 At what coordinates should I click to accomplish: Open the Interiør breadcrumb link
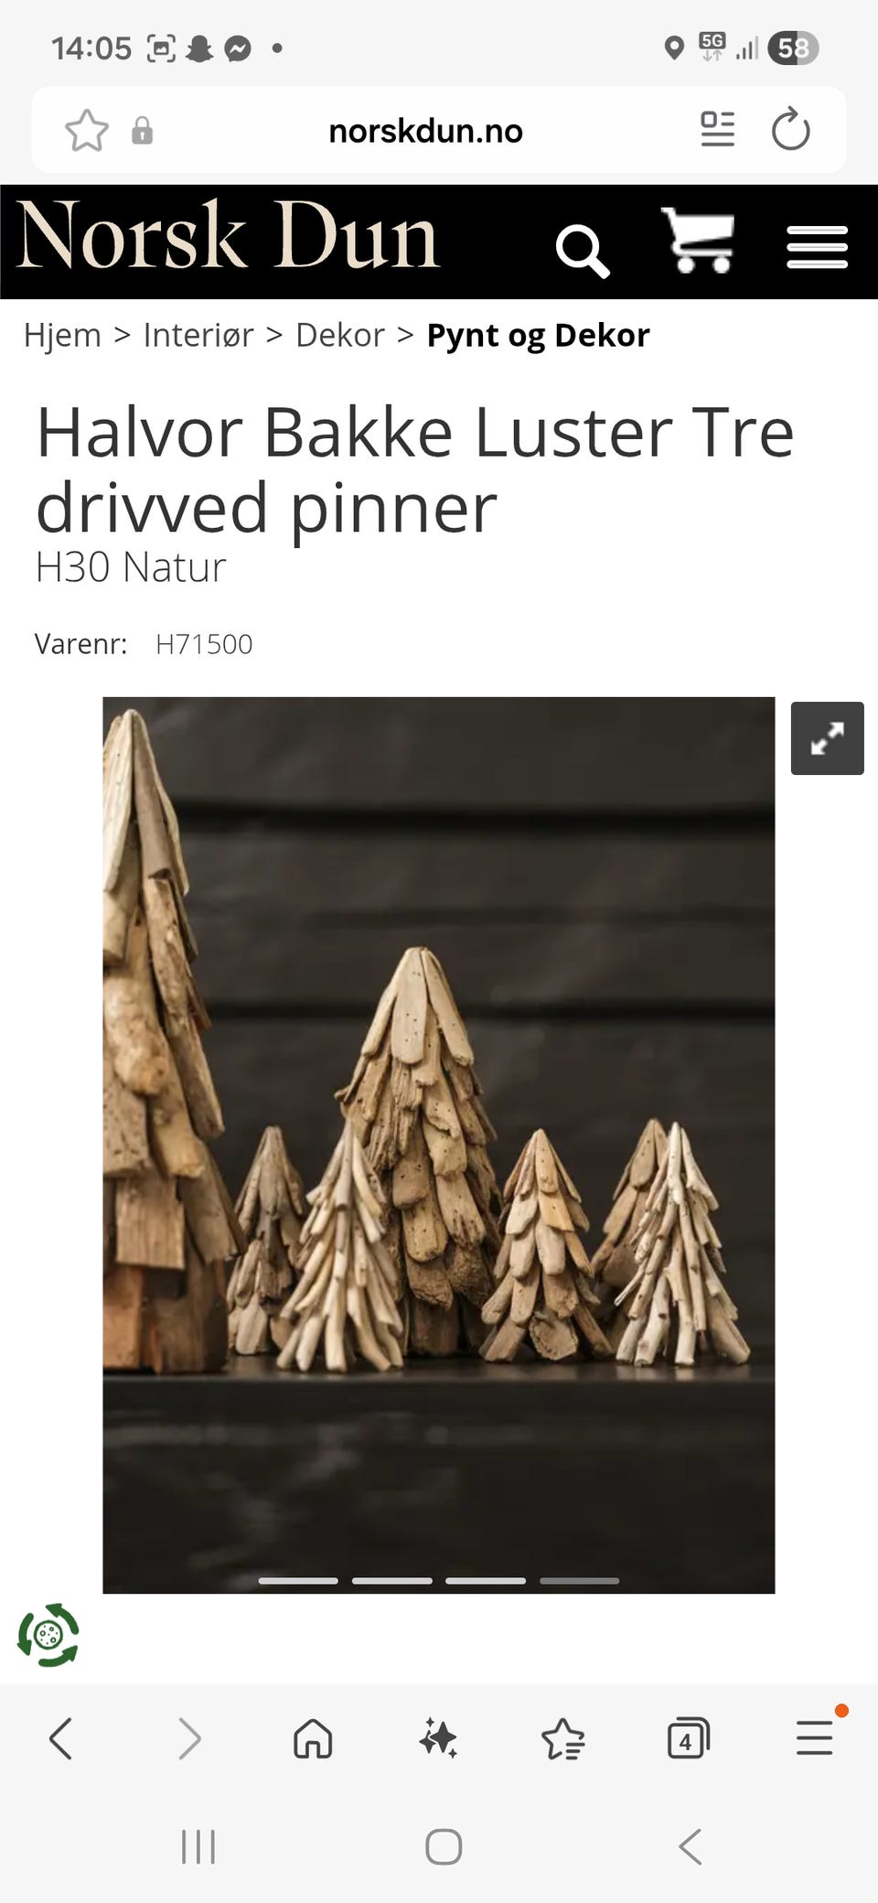(x=198, y=335)
